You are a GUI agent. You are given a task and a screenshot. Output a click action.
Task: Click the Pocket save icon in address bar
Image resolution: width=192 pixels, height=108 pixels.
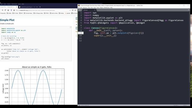click(73, 10)
